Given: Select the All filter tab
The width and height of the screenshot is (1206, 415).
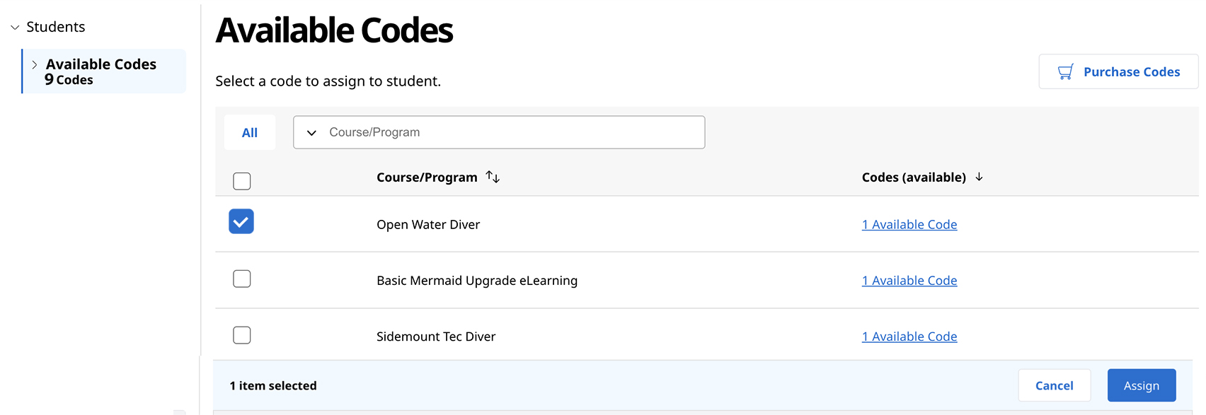Looking at the screenshot, I should (x=250, y=132).
